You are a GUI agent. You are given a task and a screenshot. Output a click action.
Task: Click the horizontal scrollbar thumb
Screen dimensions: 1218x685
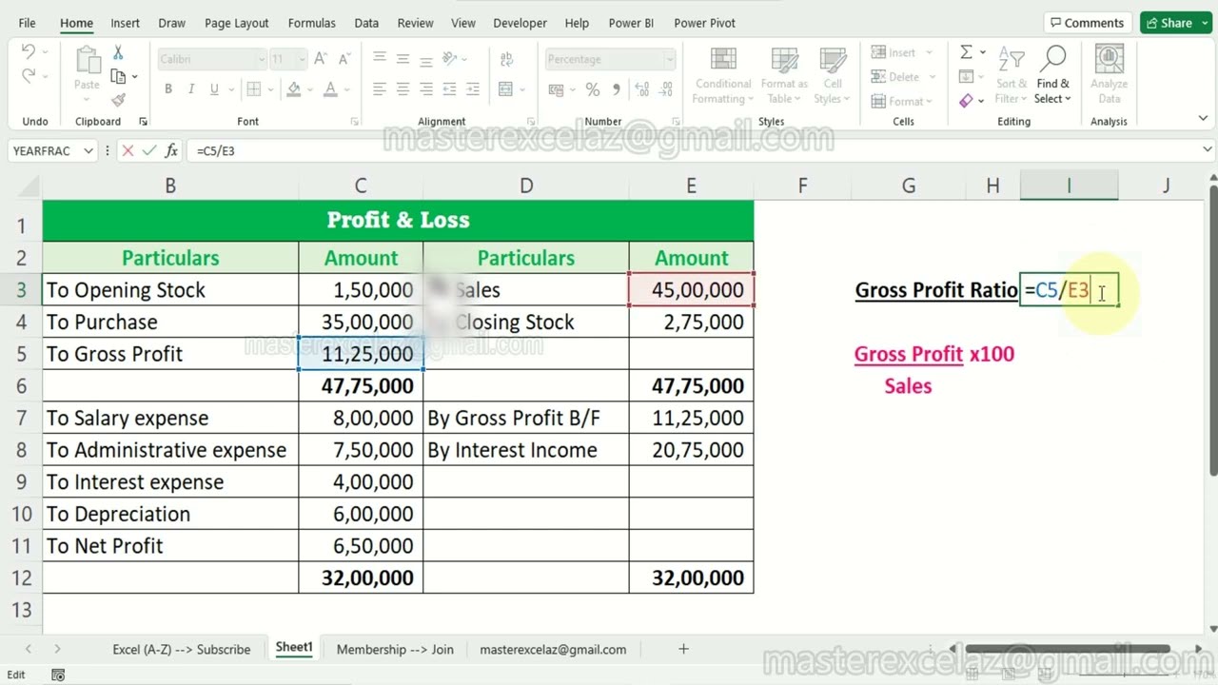click(1066, 649)
